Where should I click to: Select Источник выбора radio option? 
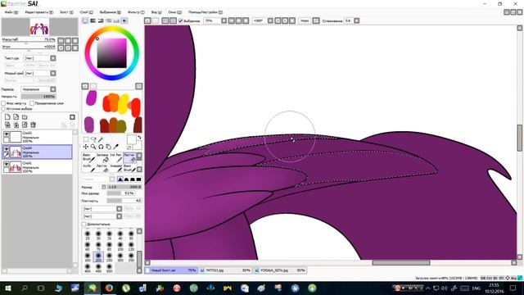coord(3,109)
